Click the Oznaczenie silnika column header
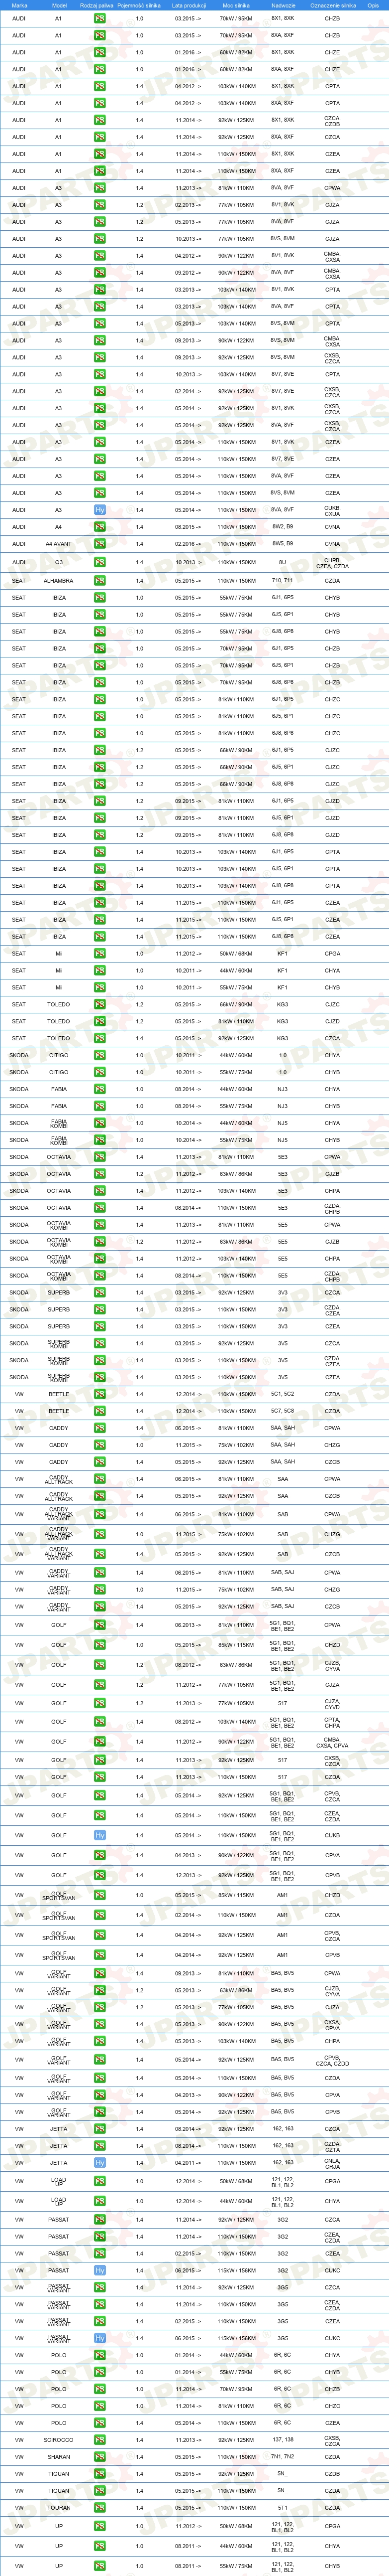 (332, 5)
